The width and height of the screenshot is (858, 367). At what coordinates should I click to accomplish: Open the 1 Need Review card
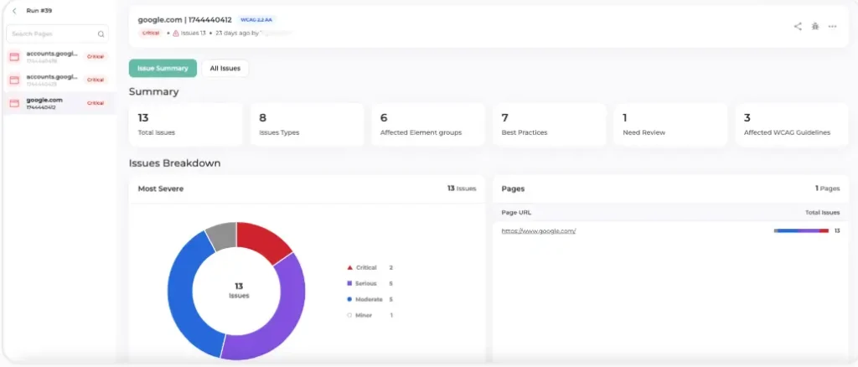click(x=670, y=124)
